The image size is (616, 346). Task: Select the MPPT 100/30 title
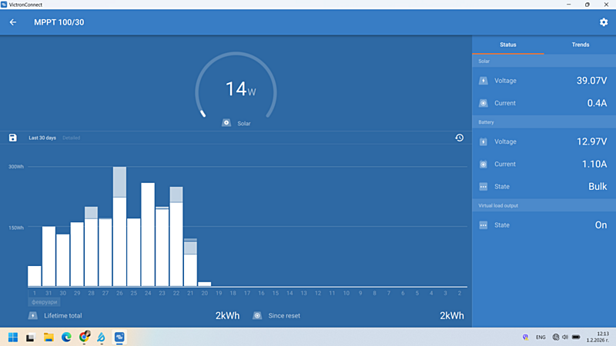click(x=59, y=22)
